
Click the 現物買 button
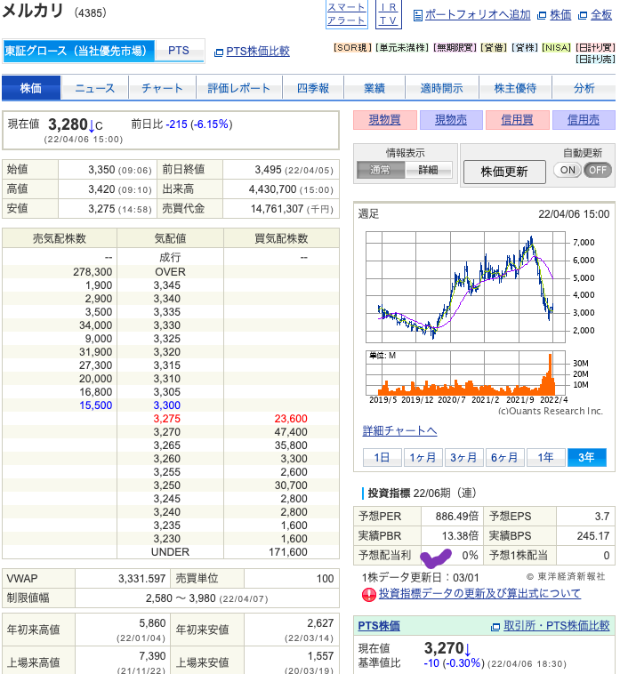click(x=385, y=120)
